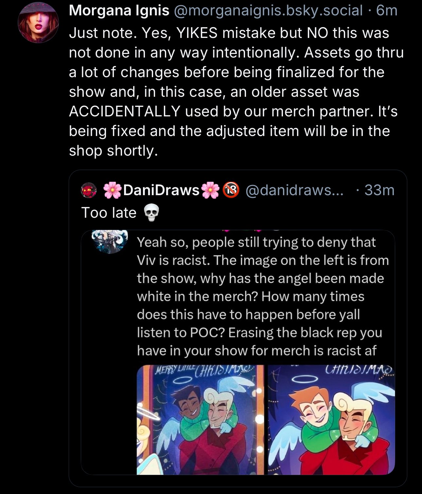Click the 18+ badge icon
Screen dimensions: 422x494
[231, 190]
